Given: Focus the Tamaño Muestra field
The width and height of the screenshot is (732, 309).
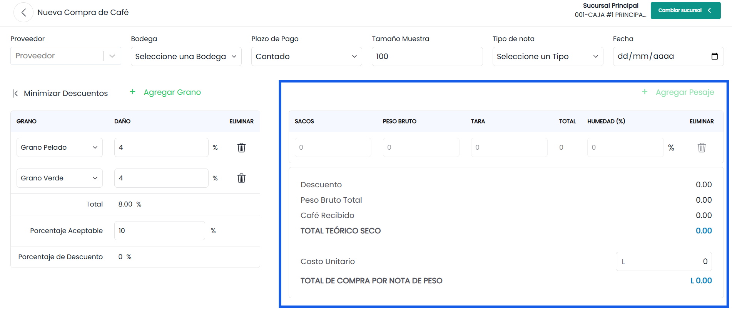Looking at the screenshot, I should pyautogui.click(x=427, y=56).
